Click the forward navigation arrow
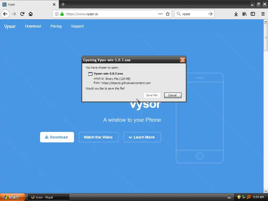268x201 pixels. [x=14, y=14]
